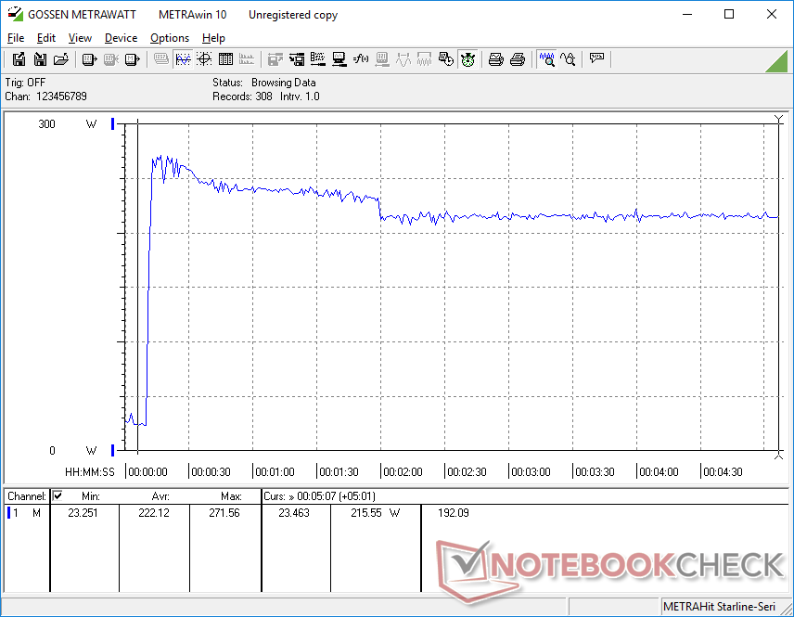Viewport: 794px width, 617px height.
Task: Click the Min value 23.251
Action: [x=83, y=513]
